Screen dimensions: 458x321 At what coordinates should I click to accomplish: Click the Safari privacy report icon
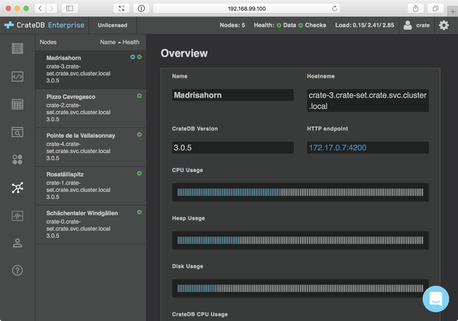[x=141, y=9]
